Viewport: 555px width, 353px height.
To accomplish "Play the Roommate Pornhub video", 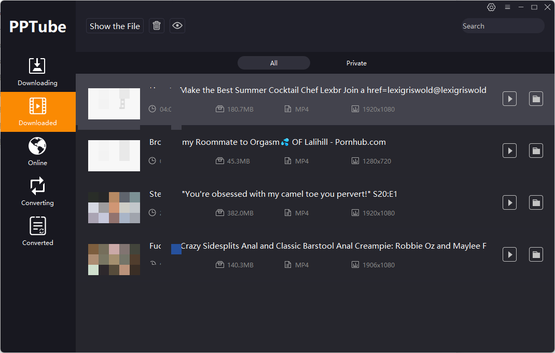I will (509, 151).
